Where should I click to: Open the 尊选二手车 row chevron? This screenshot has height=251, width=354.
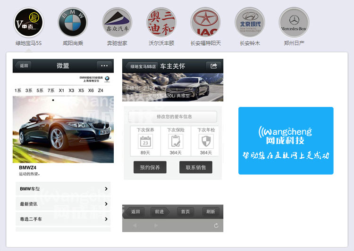tap(106, 219)
